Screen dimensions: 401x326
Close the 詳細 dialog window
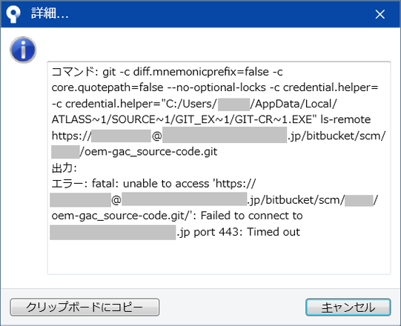(x=380, y=14)
